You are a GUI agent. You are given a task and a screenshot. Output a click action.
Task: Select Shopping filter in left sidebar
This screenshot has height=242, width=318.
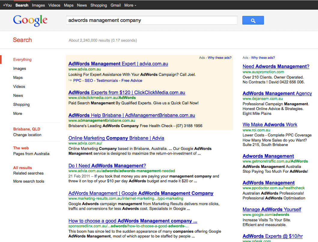[21, 104]
